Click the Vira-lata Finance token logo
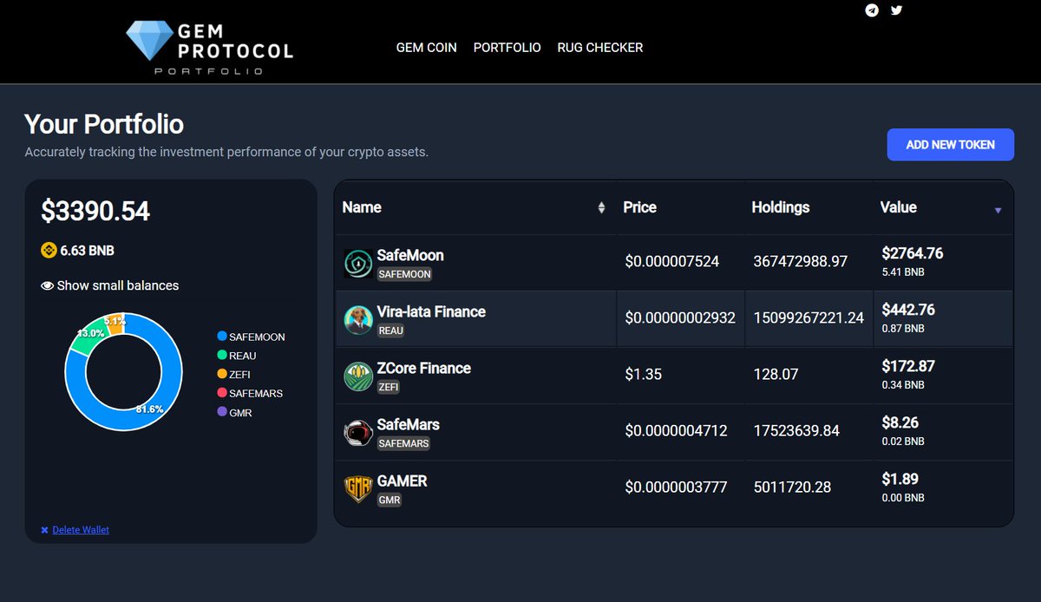The image size is (1041, 602). 358,320
